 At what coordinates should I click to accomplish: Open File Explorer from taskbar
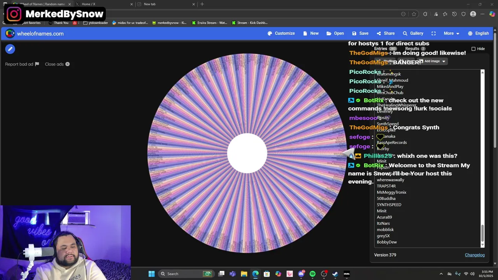pyautogui.click(x=244, y=274)
